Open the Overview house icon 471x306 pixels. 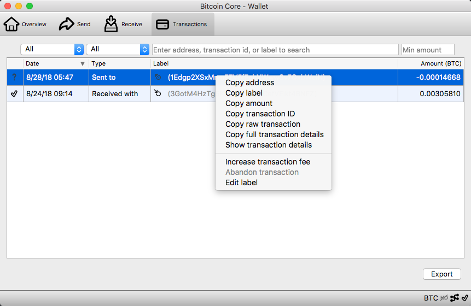11,24
